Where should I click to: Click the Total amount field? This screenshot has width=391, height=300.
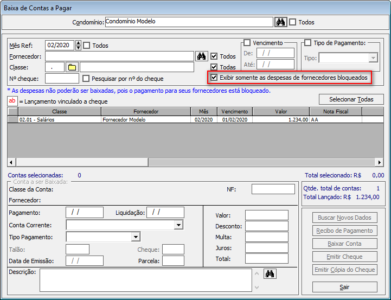(x=267, y=259)
